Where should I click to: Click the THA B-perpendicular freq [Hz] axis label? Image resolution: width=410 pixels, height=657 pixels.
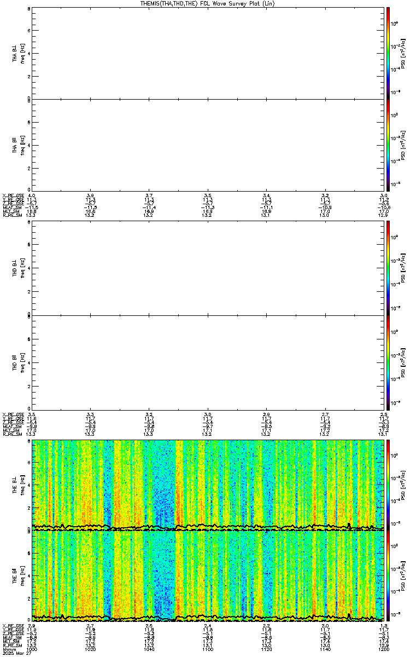[22, 53]
